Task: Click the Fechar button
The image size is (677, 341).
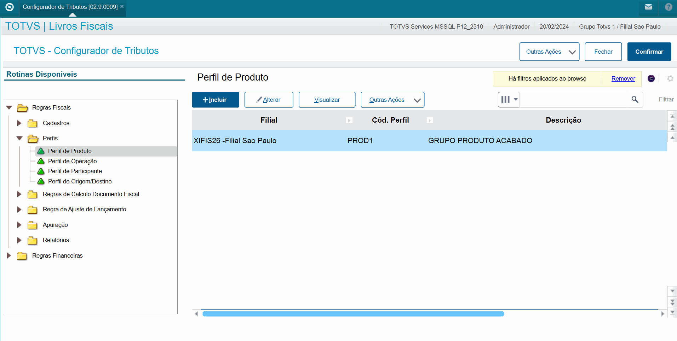Action: (x=603, y=52)
